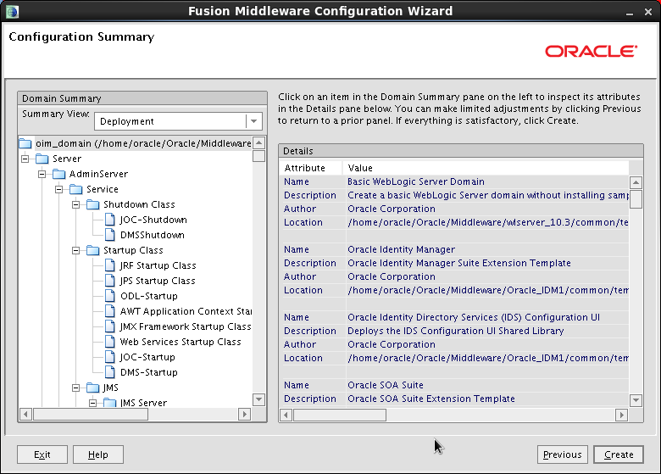Click Details horizontal scrollbar thumb
Image resolution: width=661 pixels, height=474 pixels.
click(340, 415)
